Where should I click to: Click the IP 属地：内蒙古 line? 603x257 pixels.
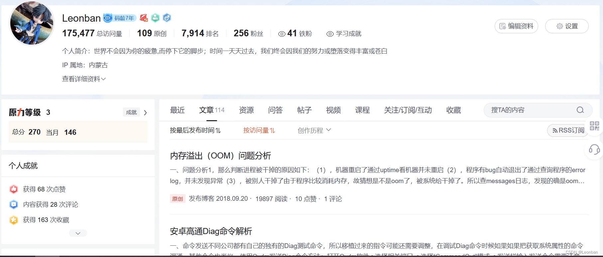85,65
